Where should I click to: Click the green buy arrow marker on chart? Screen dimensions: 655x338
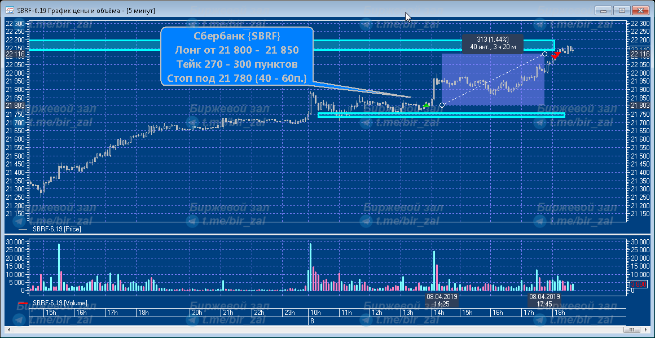pos(426,105)
